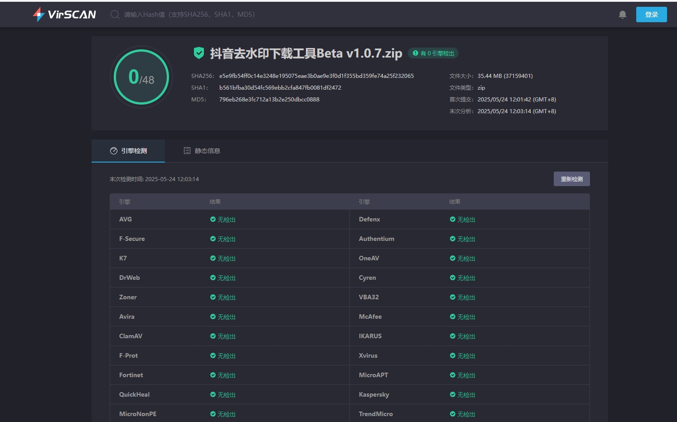Click the zip filename title
The image size is (677, 422).
click(x=306, y=53)
